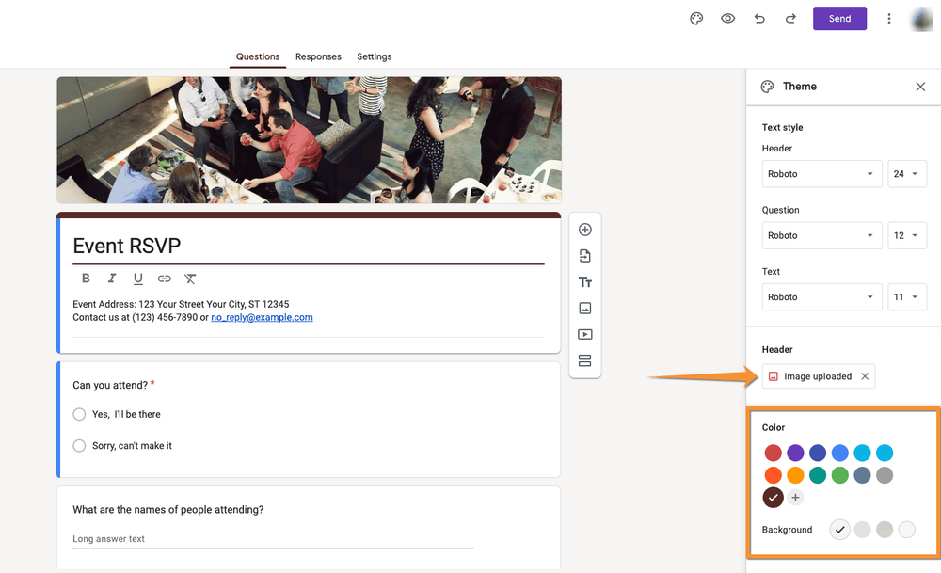The height and width of the screenshot is (573, 941).
Task: Preview the form with the eye icon
Action: tap(727, 18)
